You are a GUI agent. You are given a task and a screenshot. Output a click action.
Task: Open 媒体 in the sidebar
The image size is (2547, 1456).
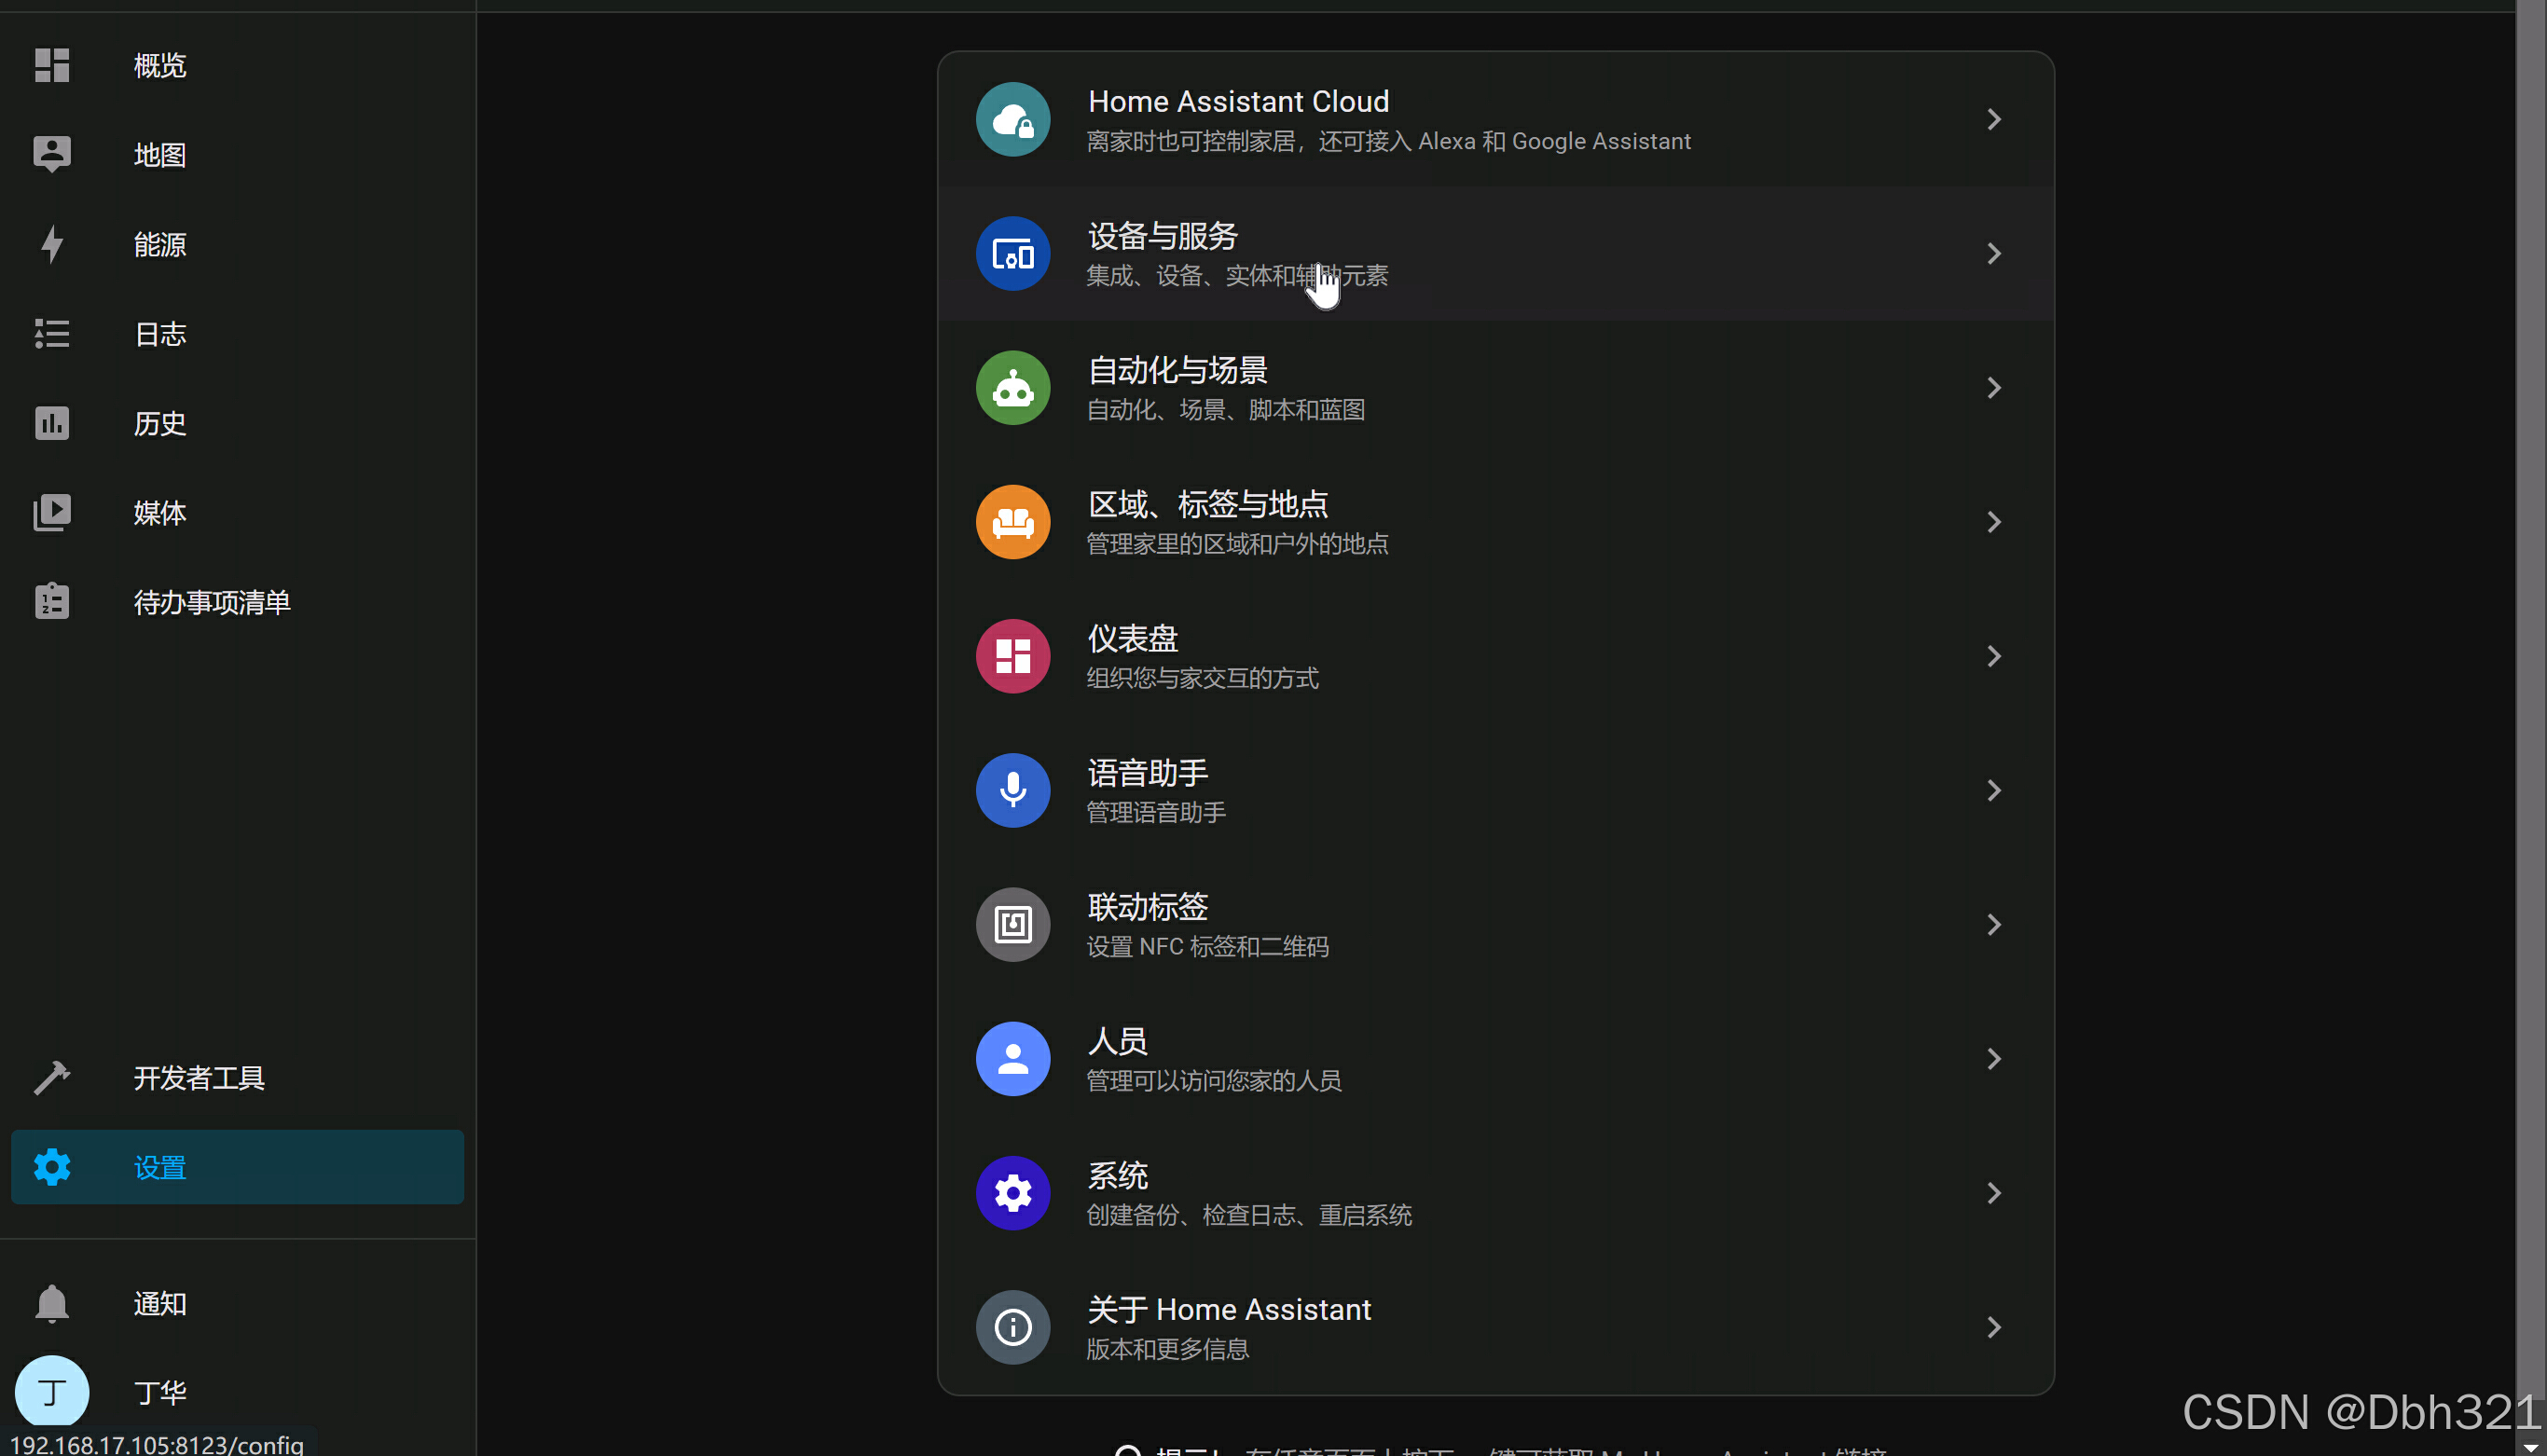pos(160,513)
